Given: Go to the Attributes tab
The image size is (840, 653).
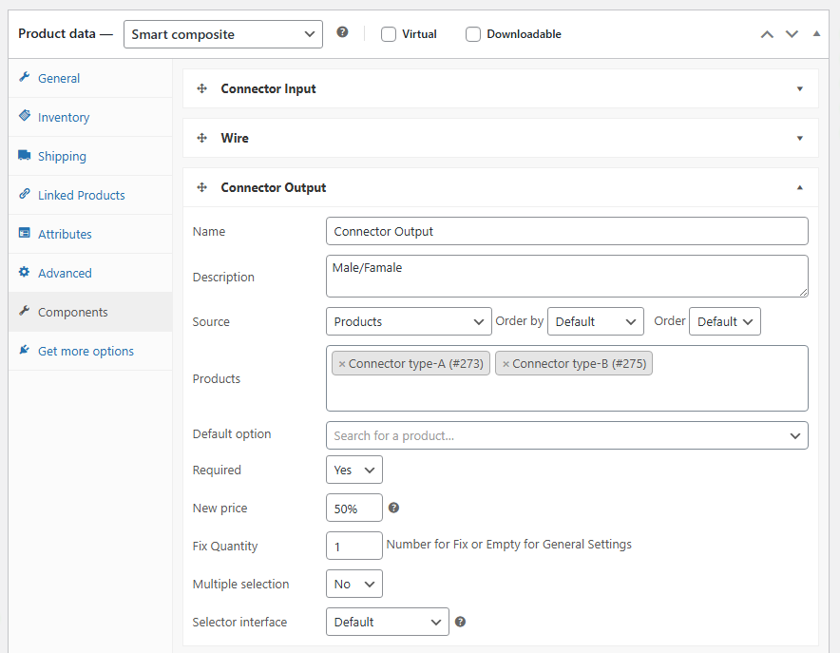Looking at the screenshot, I should (65, 234).
